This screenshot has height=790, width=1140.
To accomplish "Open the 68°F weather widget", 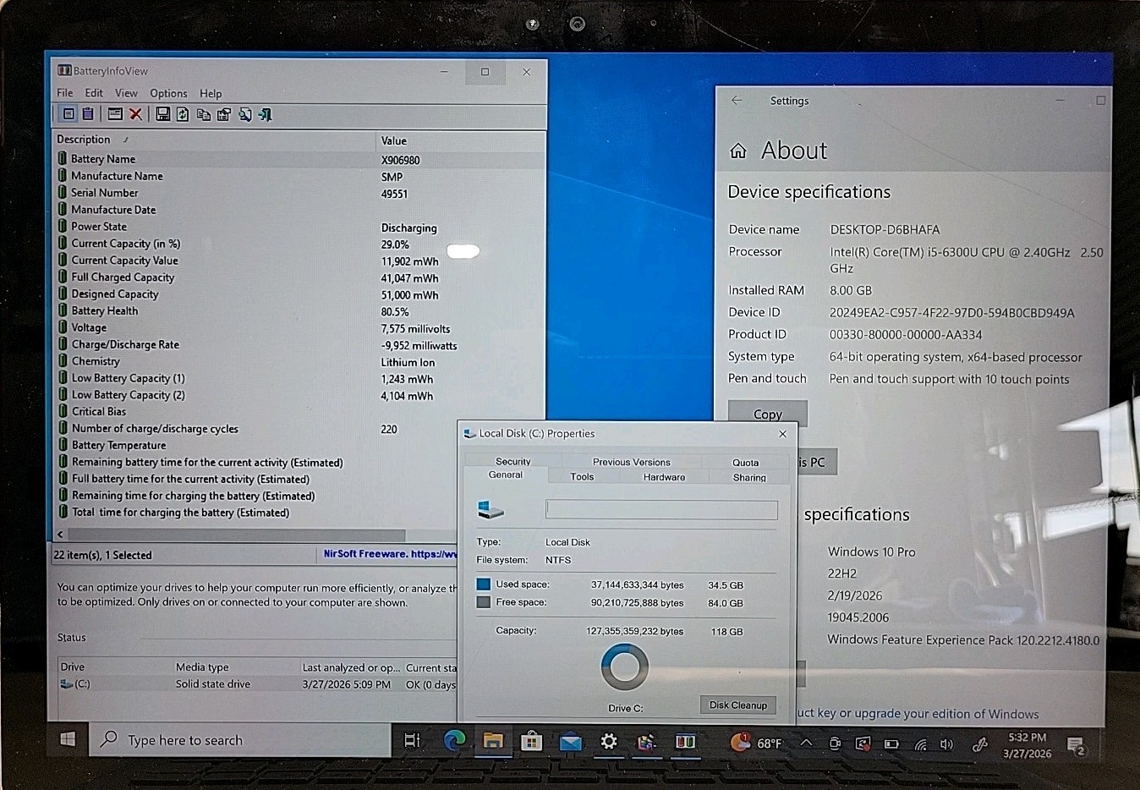I will point(757,743).
